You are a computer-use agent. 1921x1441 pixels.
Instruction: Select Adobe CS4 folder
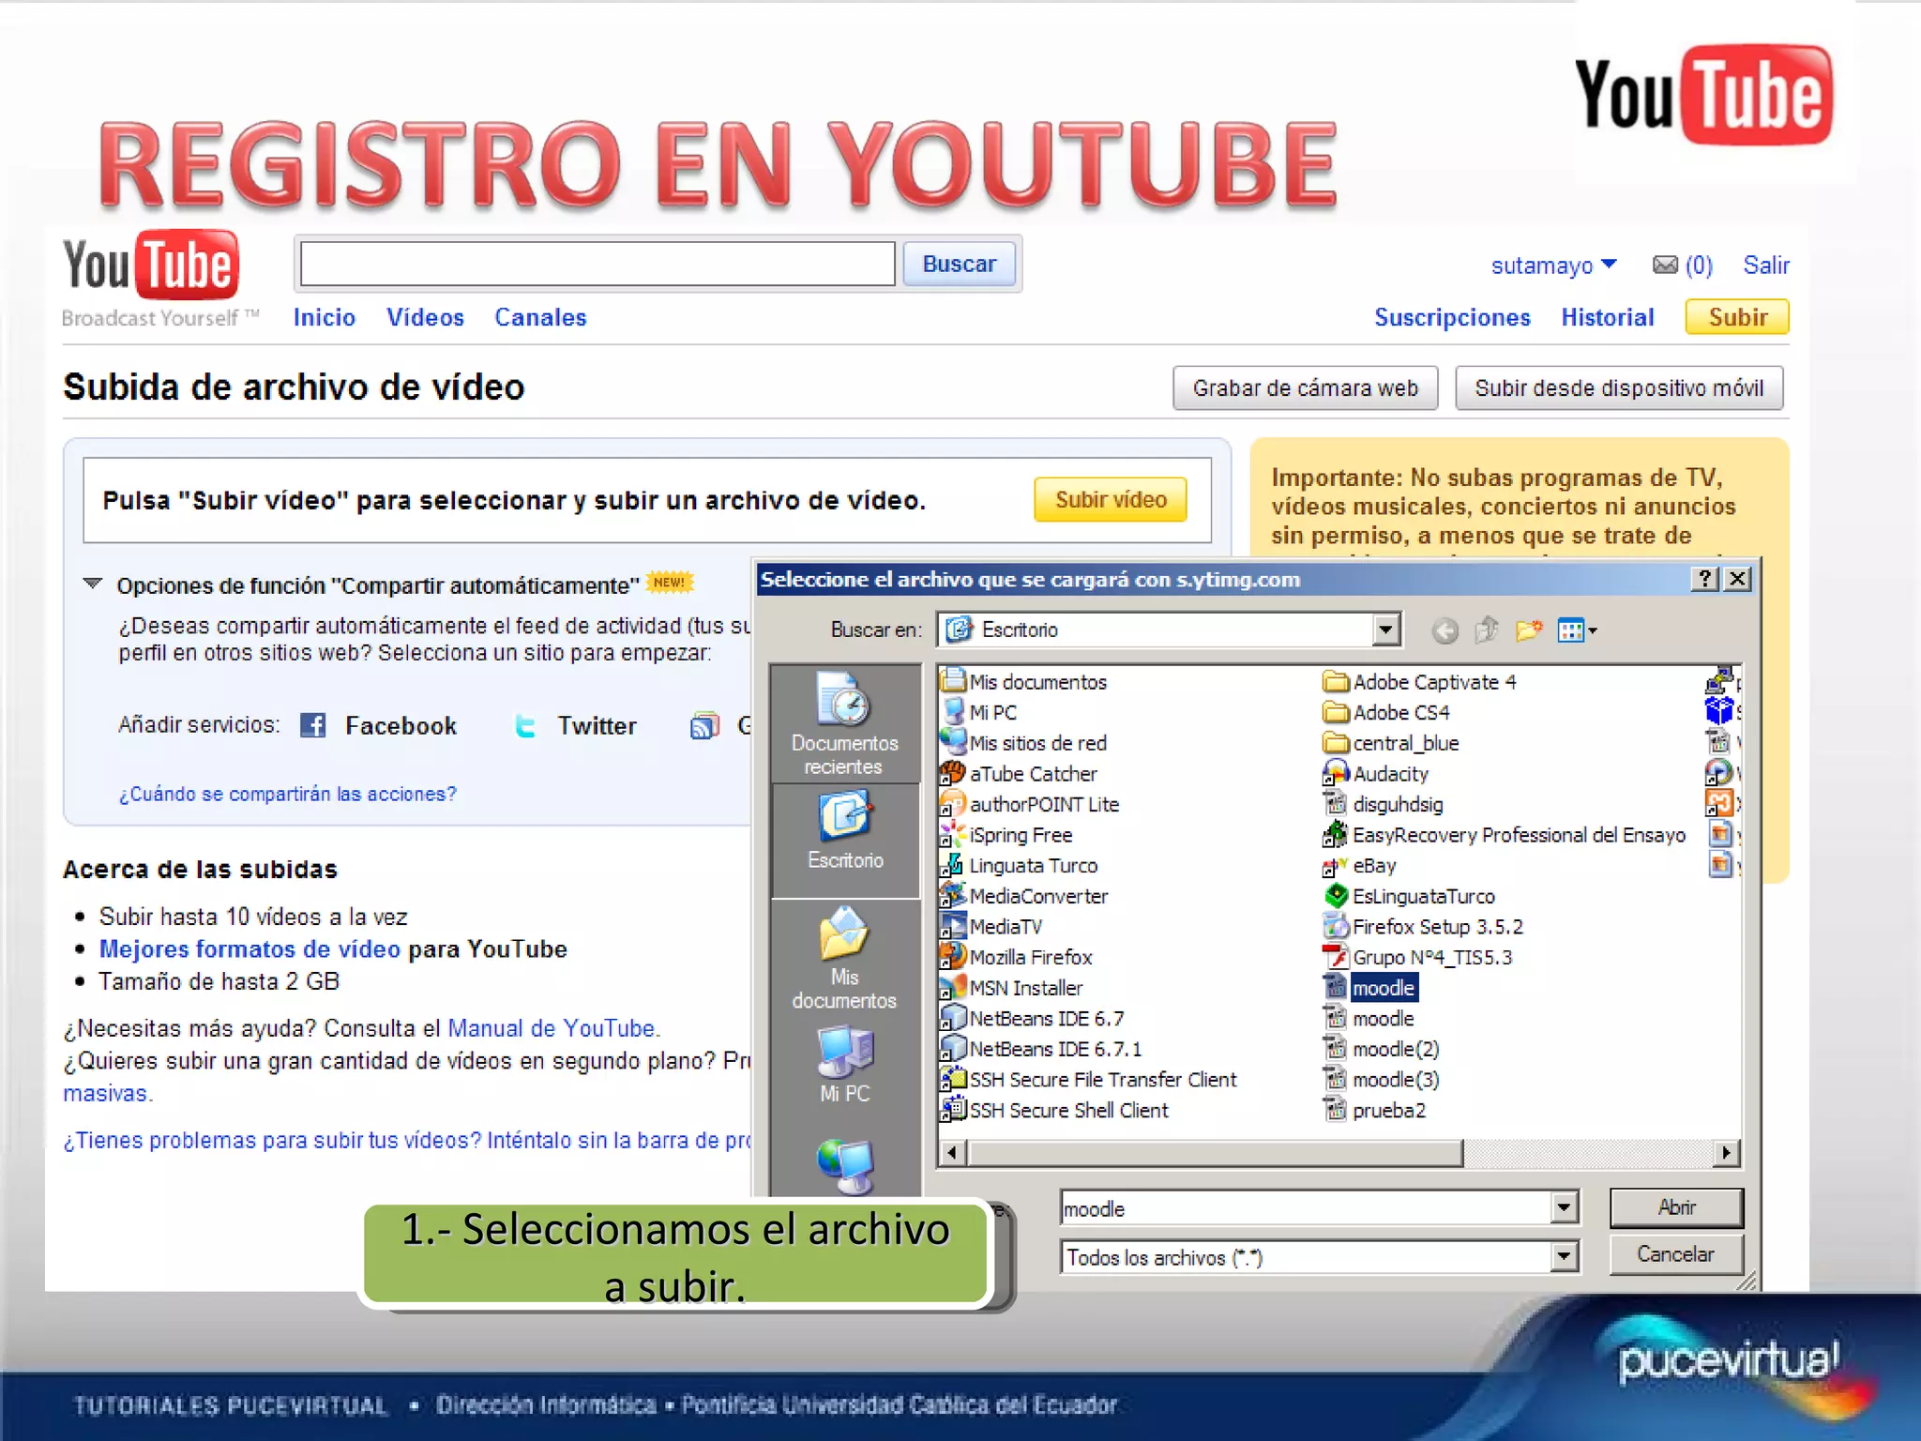(x=1386, y=713)
